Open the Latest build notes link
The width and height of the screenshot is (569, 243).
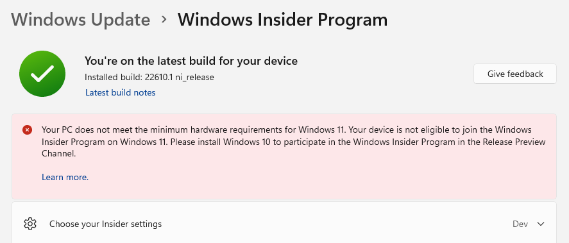pyautogui.click(x=120, y=92)
